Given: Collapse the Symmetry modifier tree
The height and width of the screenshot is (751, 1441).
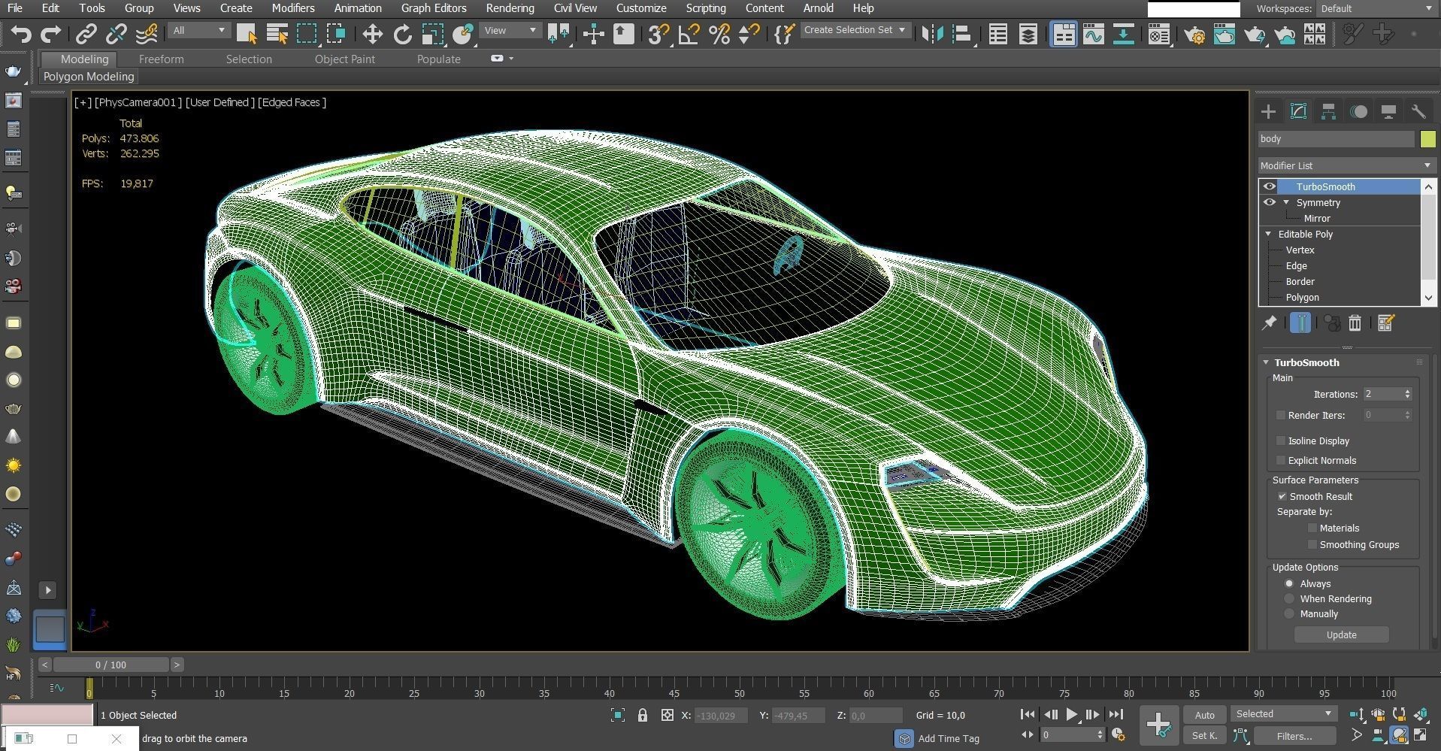Looking at the screenshot, I should click(x=1286, y=202).
